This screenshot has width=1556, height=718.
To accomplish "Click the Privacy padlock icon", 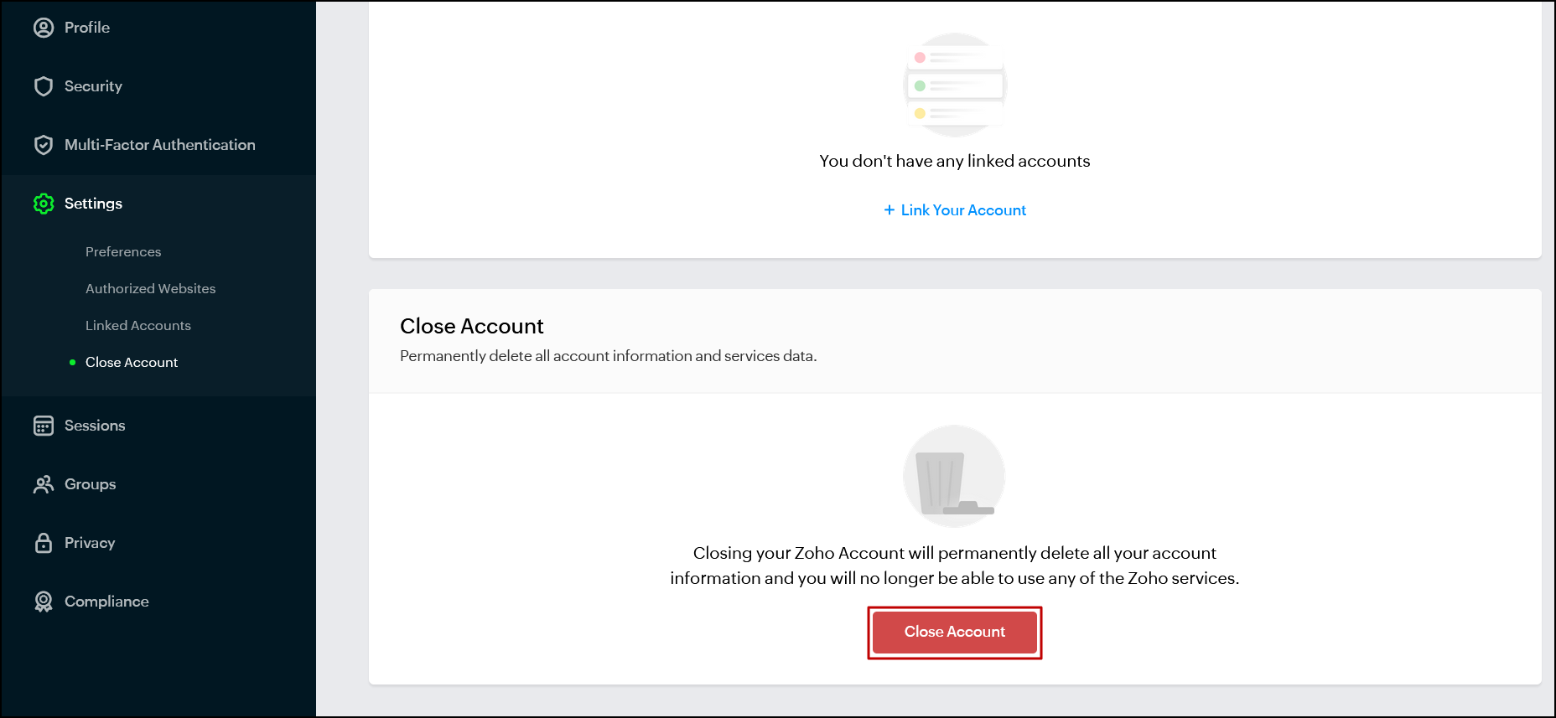I will [x=44, y=543].
